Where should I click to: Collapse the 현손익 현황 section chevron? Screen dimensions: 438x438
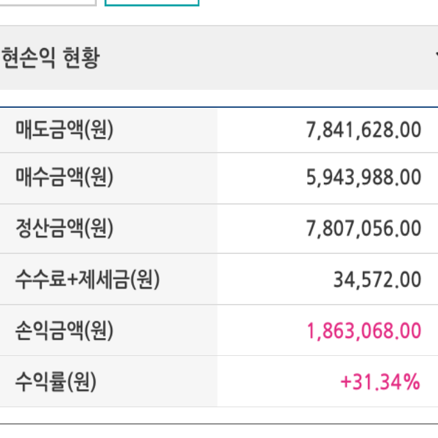click(436, 55)
